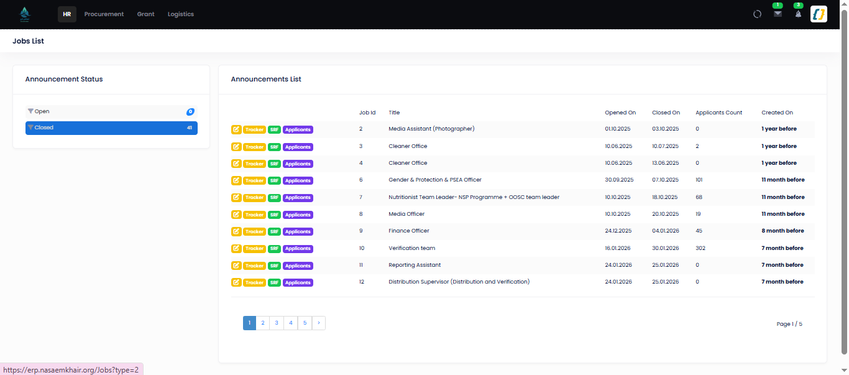Click the organization logo in the navbar
The height and width of the screenshot is (375, 849).
pyautogui.click(x=24, y=14)
